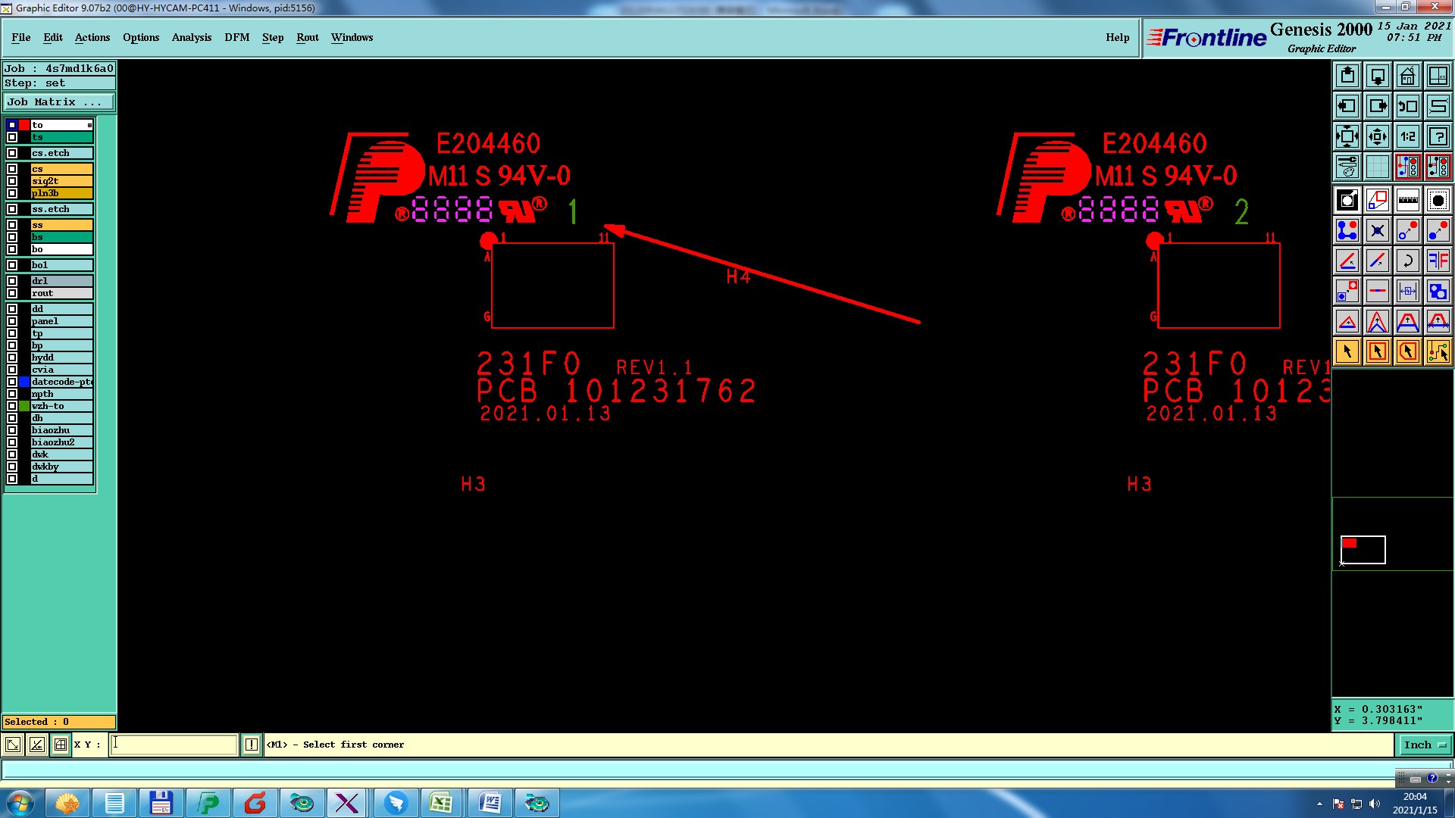Open the Analysis menu
This screenshot has height=818, width=1455.
click(191, 37)
